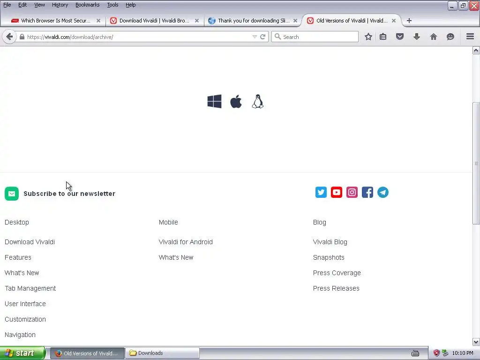This screenshot has height=360, width=480.
Task: Open the Downloads arrow toolbar icon
Action: click(417, 37)
